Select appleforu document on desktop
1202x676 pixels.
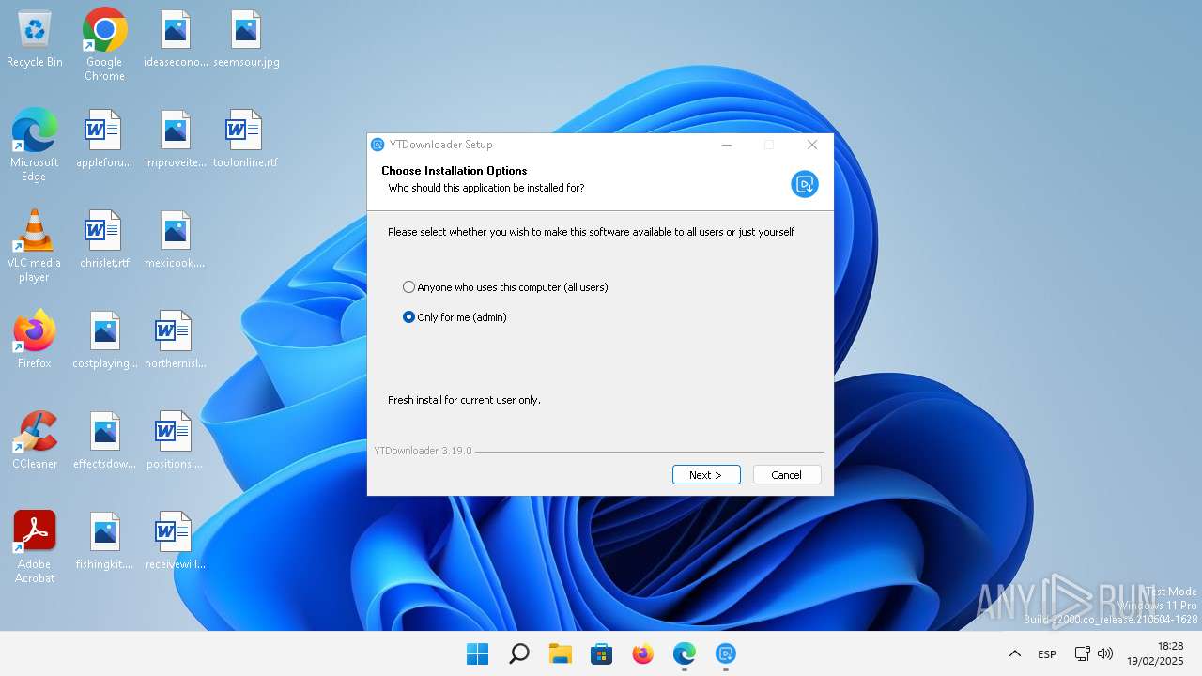click(104, 139)
